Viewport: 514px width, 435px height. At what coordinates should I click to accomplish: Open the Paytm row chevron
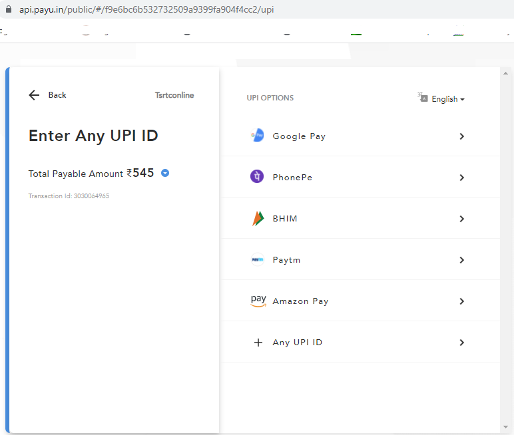click(462, 260)
